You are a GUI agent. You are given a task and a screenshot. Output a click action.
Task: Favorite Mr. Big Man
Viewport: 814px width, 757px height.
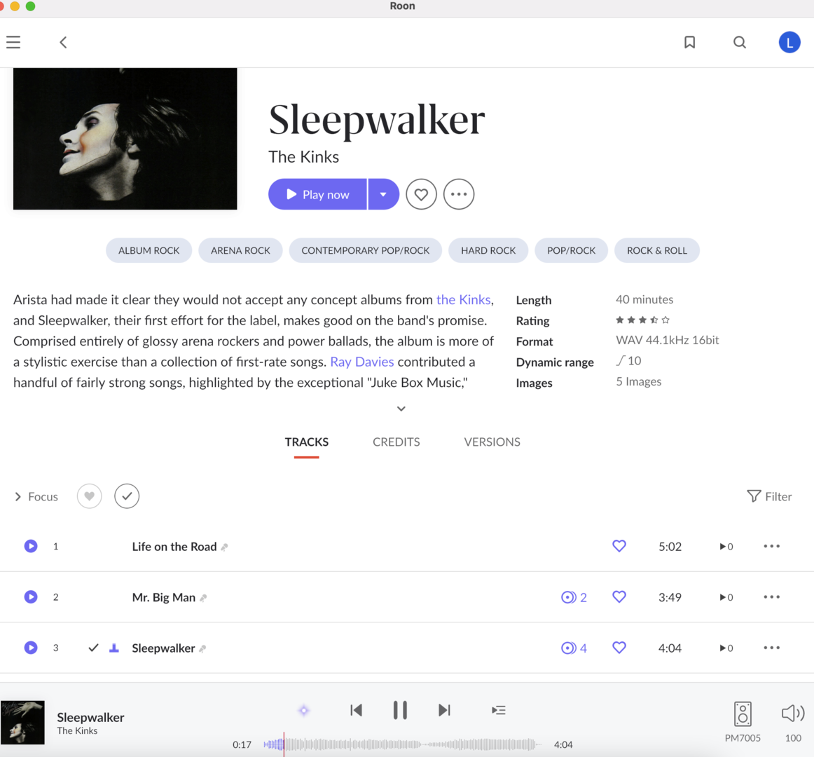pos(619,597)
